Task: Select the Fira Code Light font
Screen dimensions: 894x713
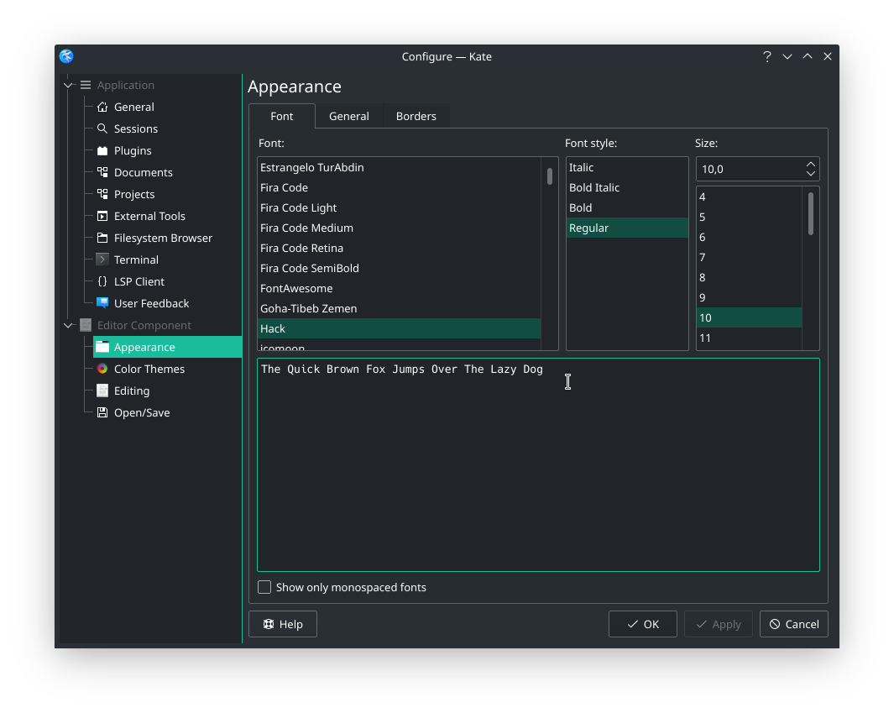Action: pos(399,207)
